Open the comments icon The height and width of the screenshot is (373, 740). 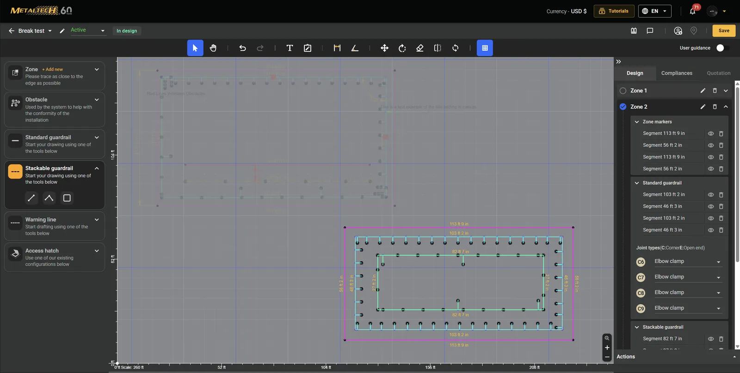pos(650,31)
